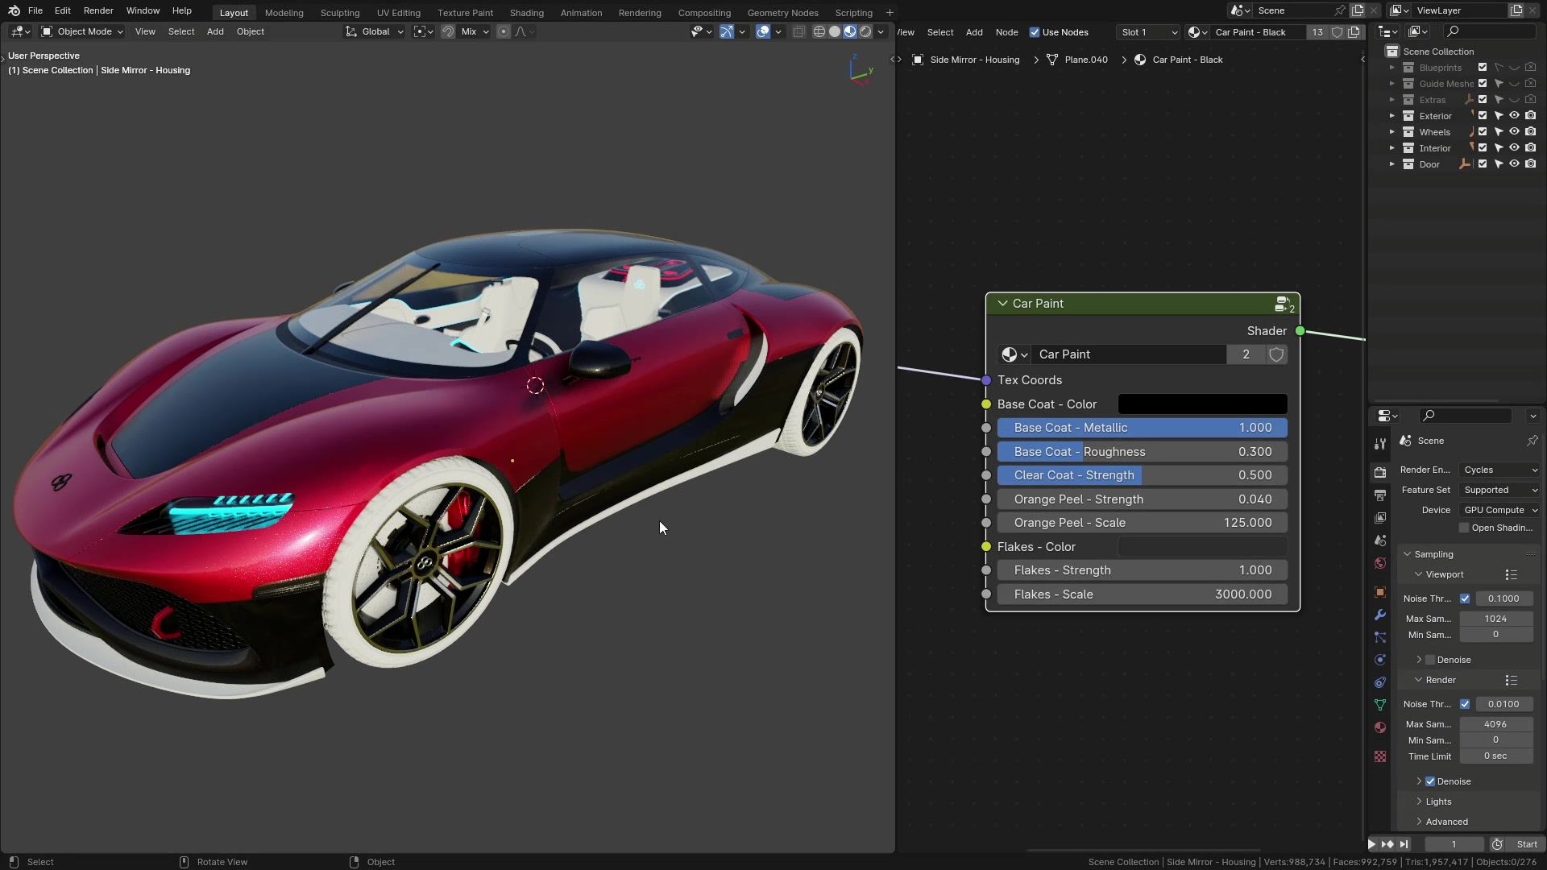Toggle X-ray in viewport header

[798, 31]
